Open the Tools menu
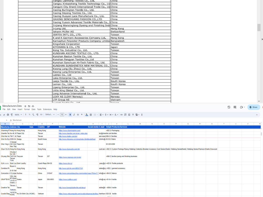The width and height of the screenshot is (263, 197). pyautogui.click(x=39, y=109)
